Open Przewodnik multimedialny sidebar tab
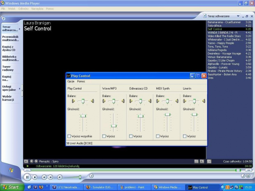Screen dimensions: 255x191 point(11,38)
